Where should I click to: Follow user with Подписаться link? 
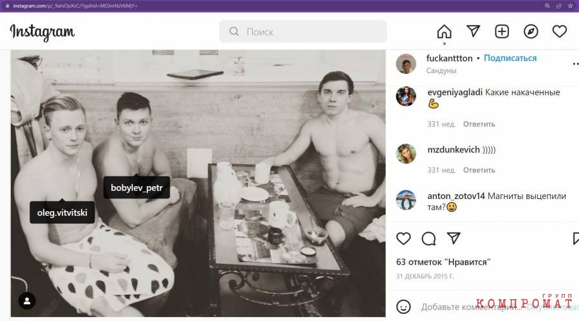(510, 58)
